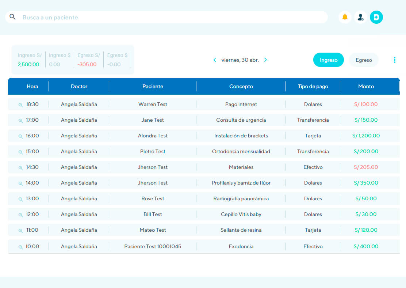View details icon for 16:00 row

pos(20,136)
